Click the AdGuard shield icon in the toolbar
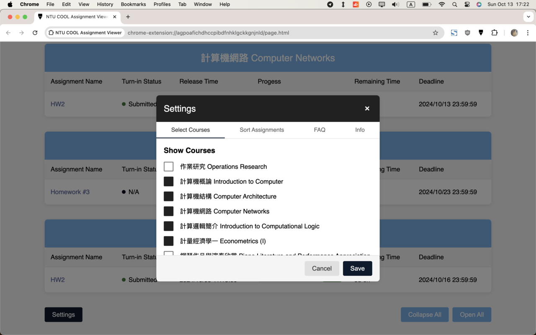 tap(481, 32)
